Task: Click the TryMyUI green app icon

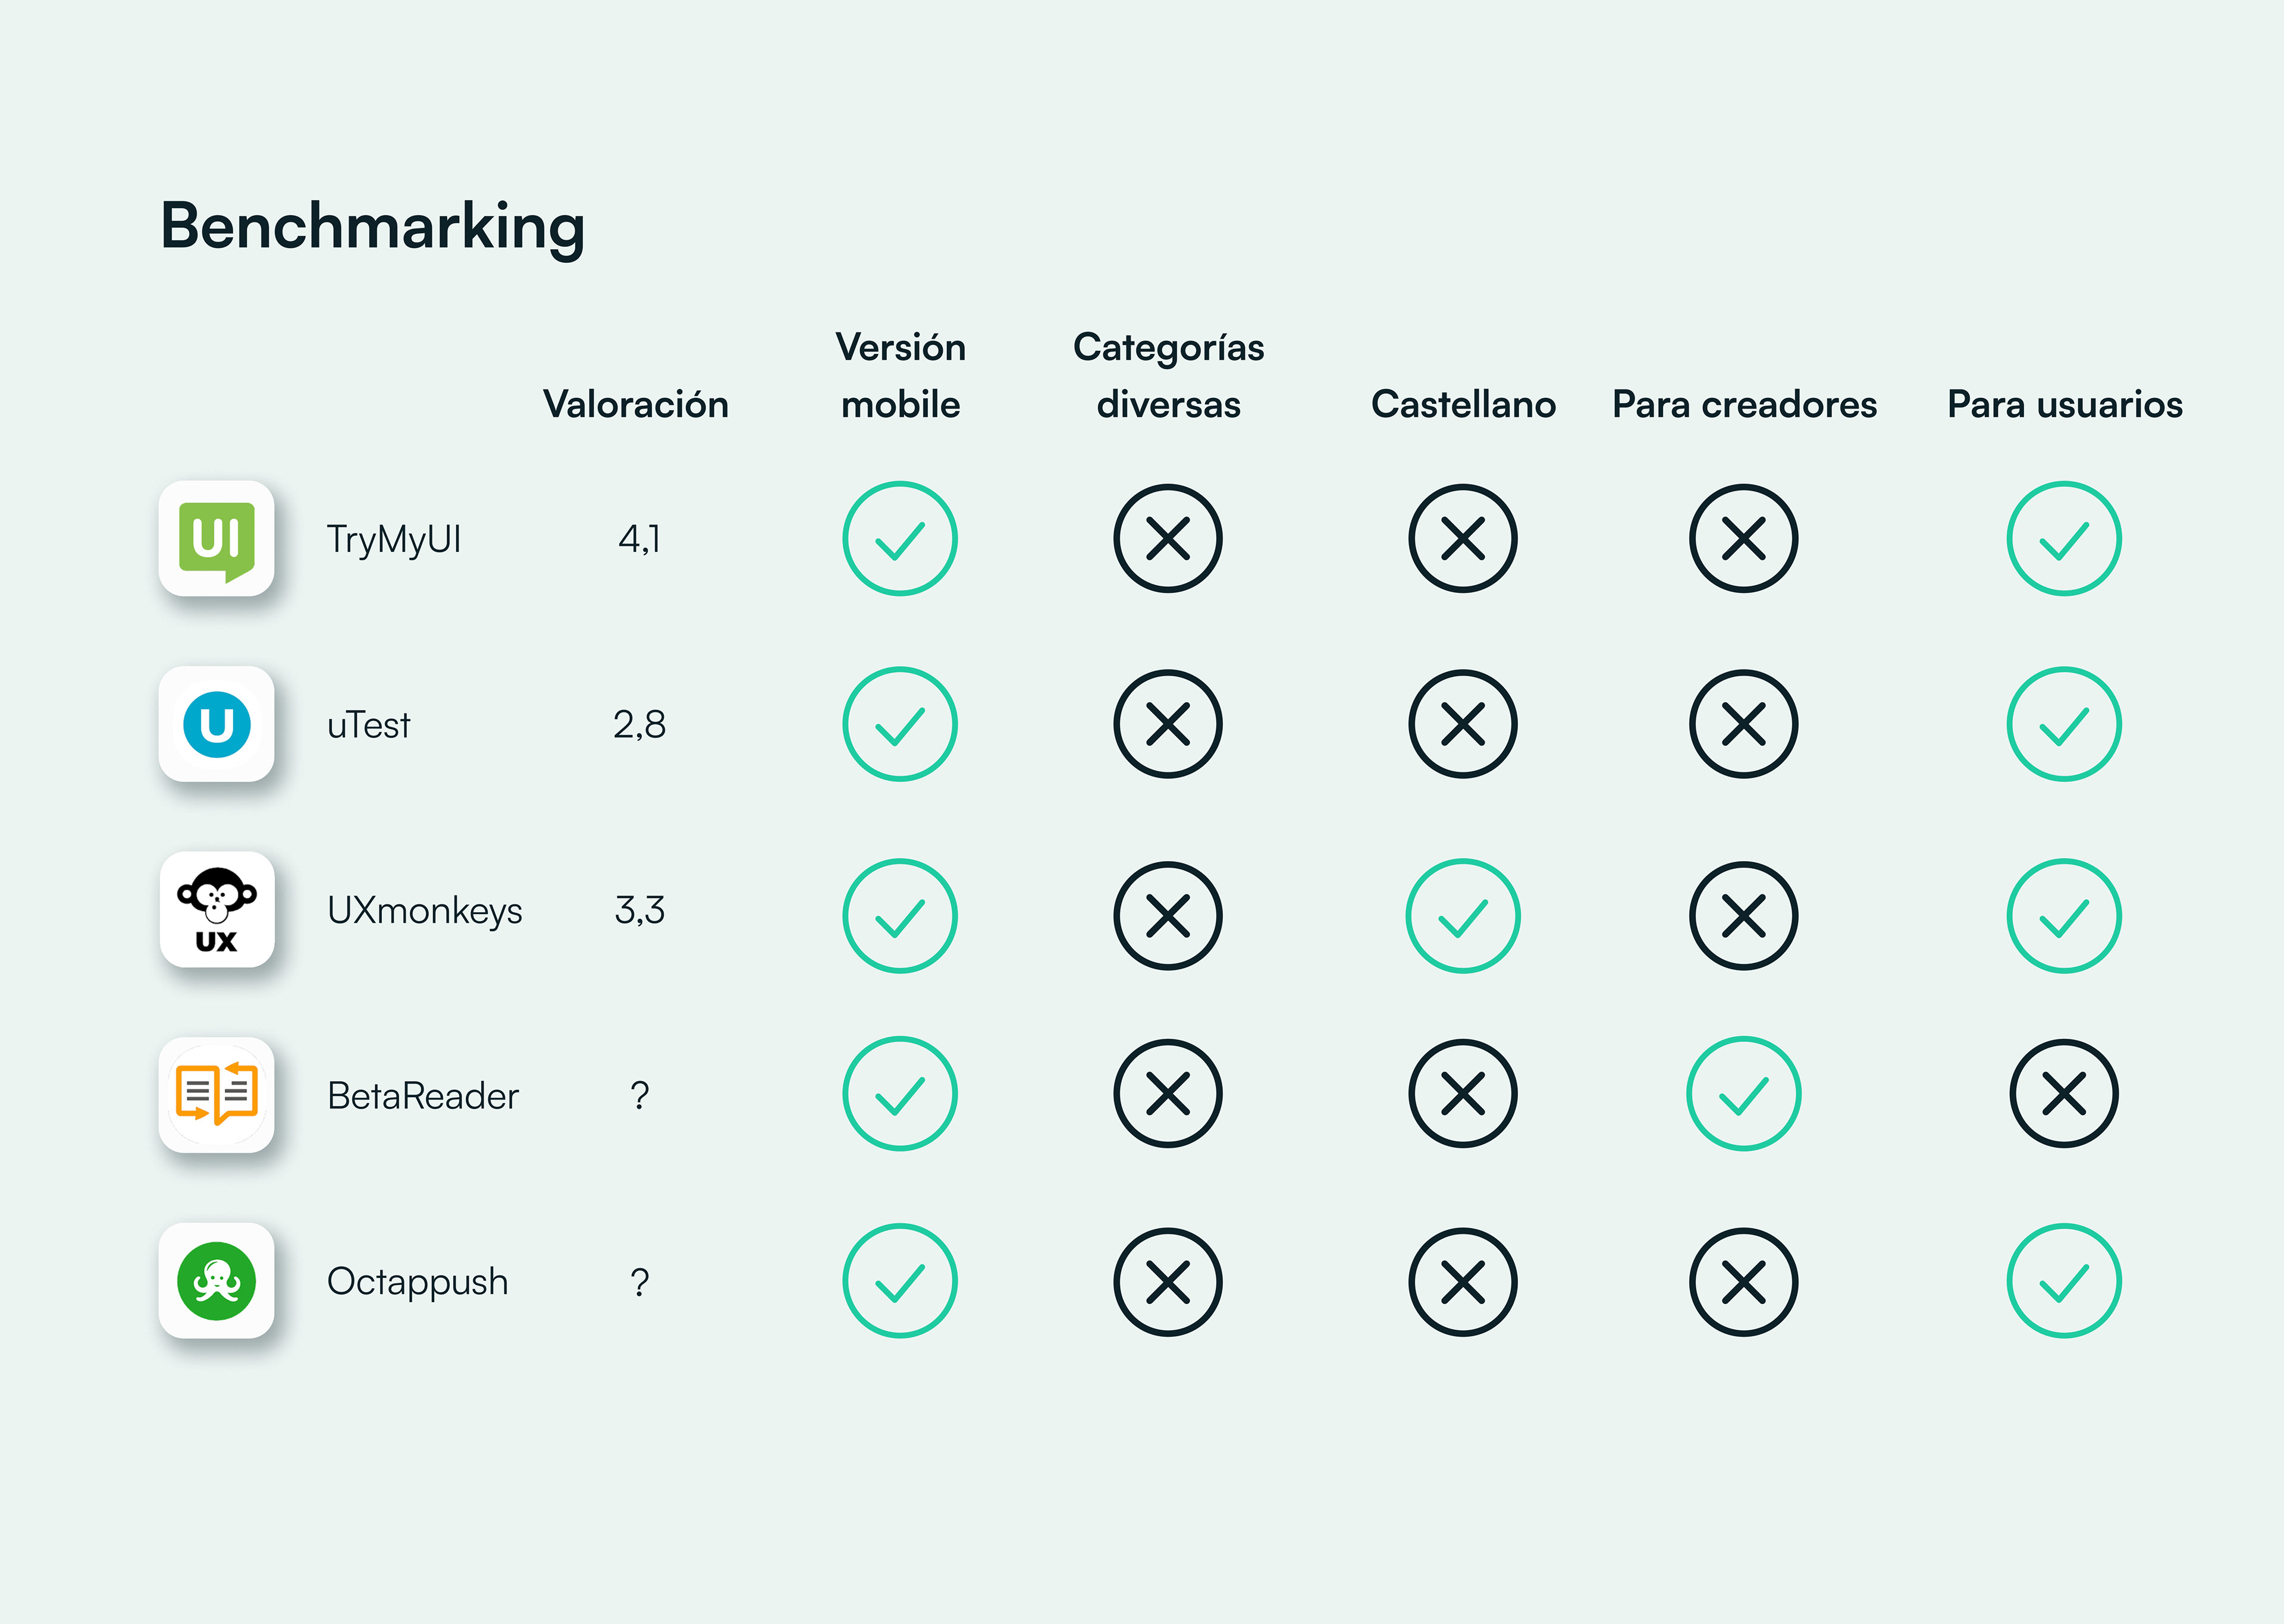Action: pos(216,539)
